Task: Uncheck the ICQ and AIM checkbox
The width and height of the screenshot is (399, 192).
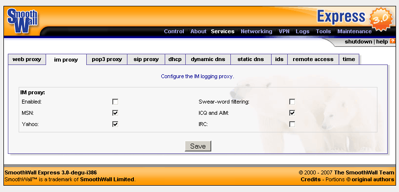Action: (x=292, y=113)
